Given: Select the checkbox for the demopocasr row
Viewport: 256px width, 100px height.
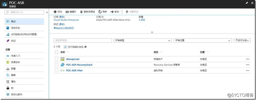Looking at the screenshot, I should [x=57, y=59].
